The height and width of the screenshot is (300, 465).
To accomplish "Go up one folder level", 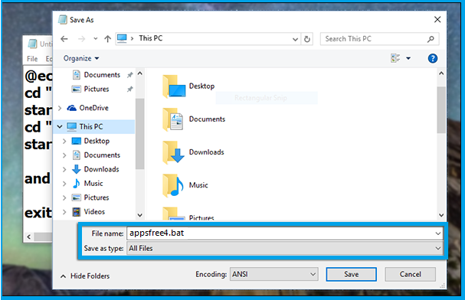I will 107,39.
